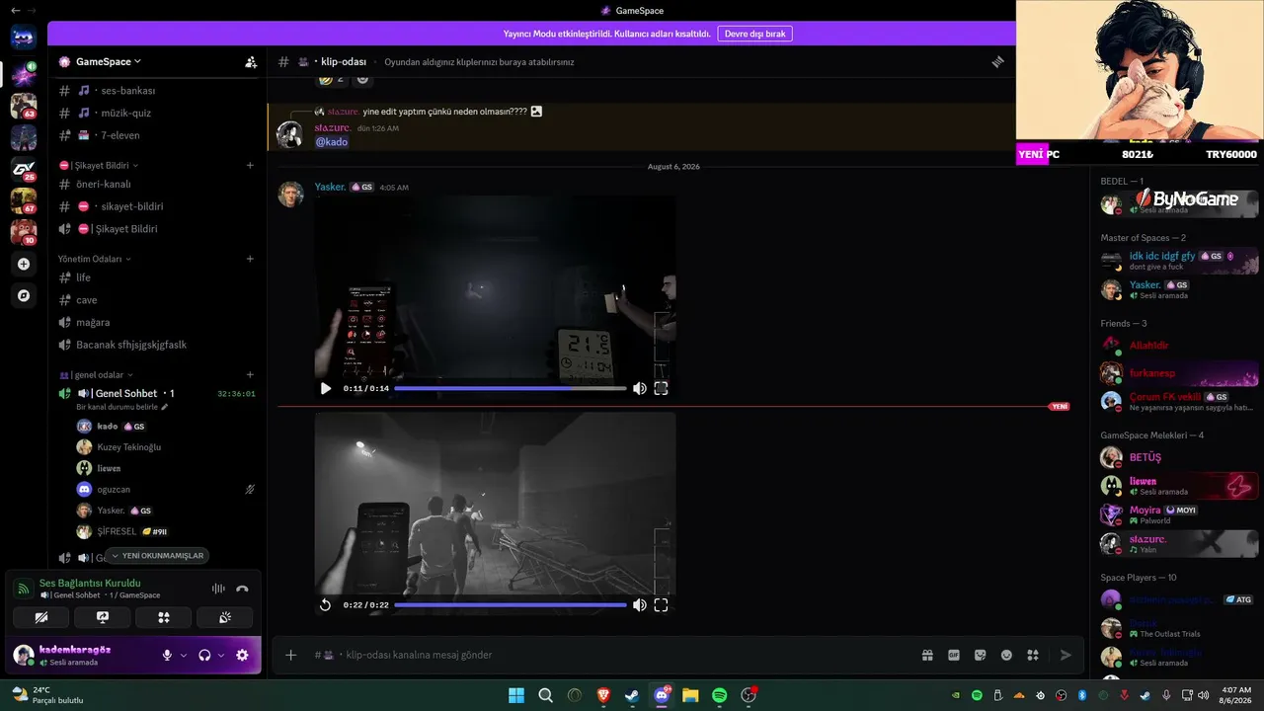Seek within first video progress bar
The height and width of the screenshot is (711, 1264).
pos(511,388)
